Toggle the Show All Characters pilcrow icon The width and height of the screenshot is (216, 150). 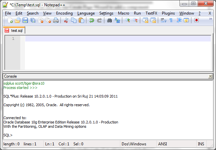point(171,21)
